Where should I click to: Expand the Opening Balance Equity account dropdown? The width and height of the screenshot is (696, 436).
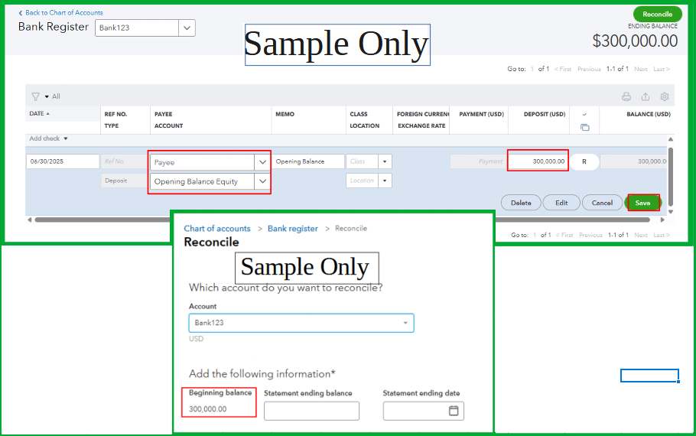point(262,181)
